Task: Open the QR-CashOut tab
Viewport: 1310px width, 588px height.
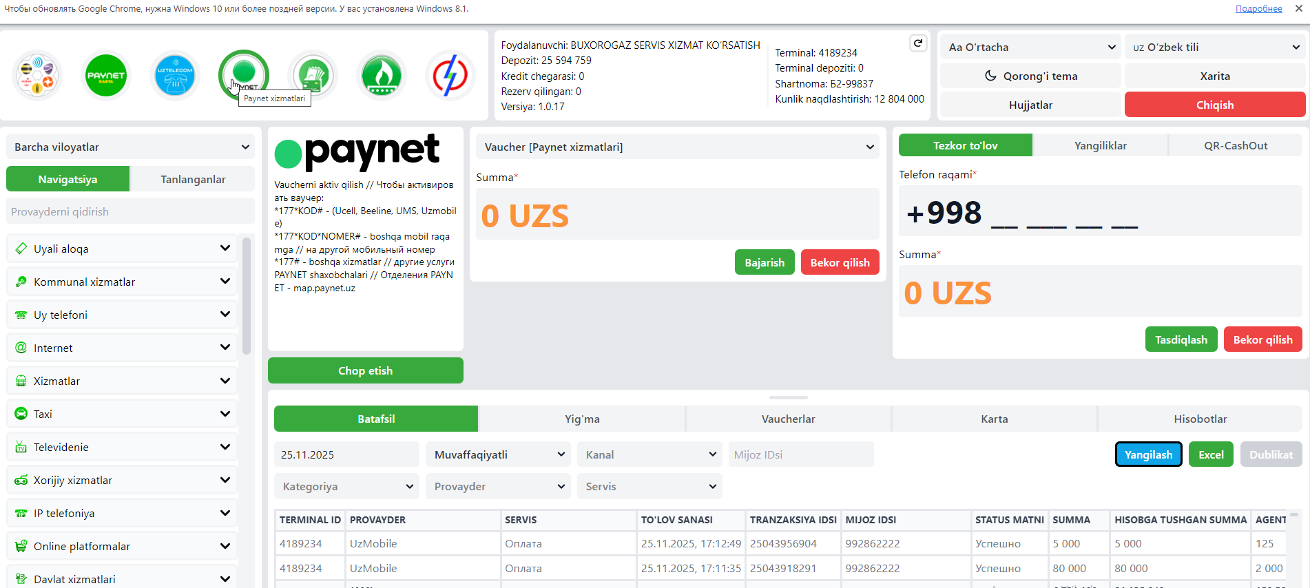Action: coord(1236,145)
